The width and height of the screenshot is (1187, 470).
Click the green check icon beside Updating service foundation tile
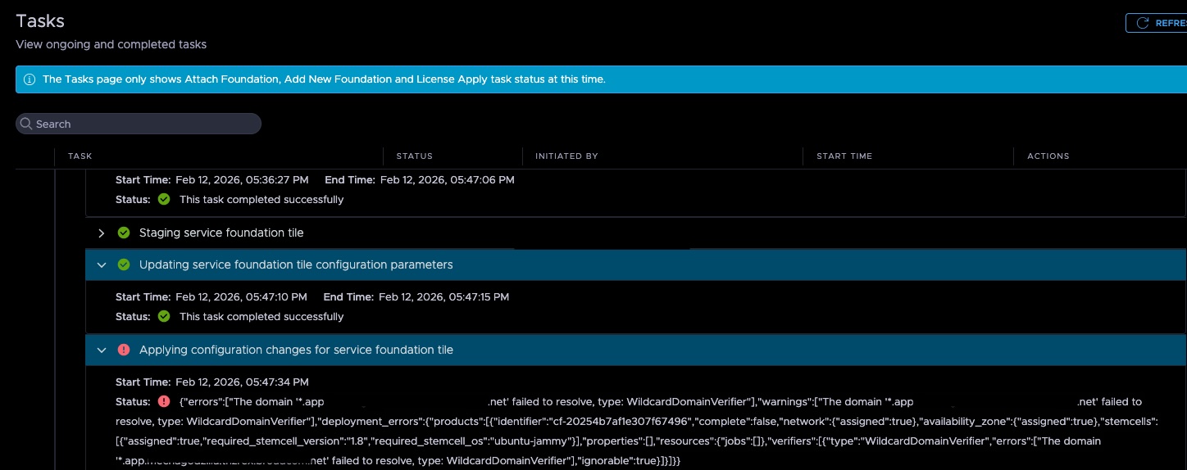point(124,264)
